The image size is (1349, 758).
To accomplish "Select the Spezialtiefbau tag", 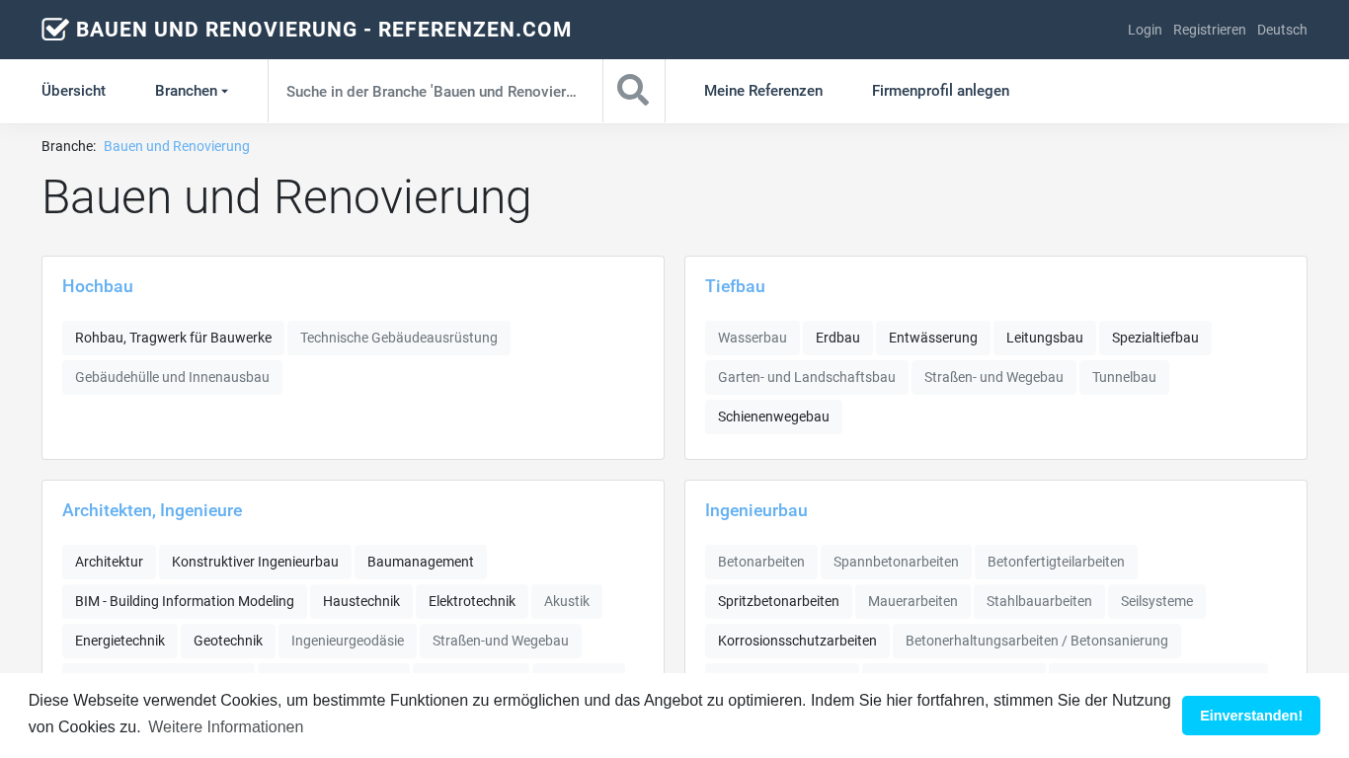I will (1154, 338).
